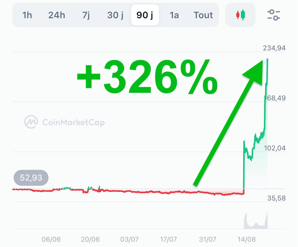Select the 90 j tab
This screenshot has height=247, width=298.
(145, 15)
